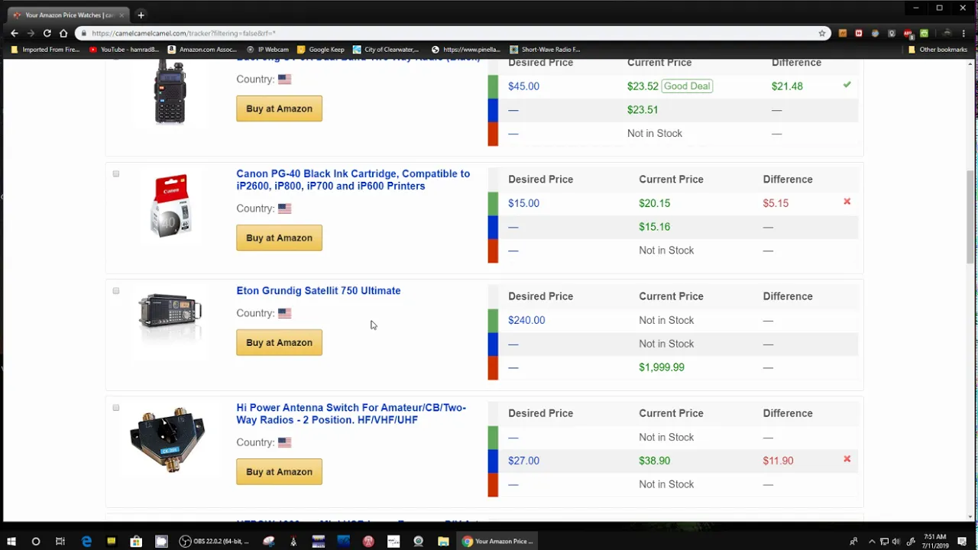Click the red X beside $5.15 difference

(x=847, y=202)
